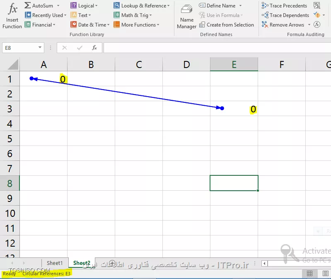This screenshot has height=279, width=331.
Task: Click Text functions A icon
Action: coord(73,15)
